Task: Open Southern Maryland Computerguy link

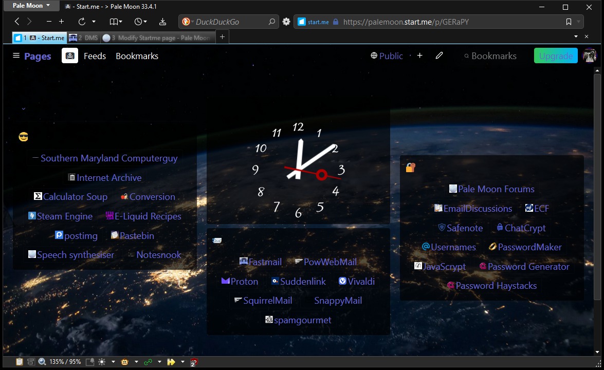Action: [109, 158]
